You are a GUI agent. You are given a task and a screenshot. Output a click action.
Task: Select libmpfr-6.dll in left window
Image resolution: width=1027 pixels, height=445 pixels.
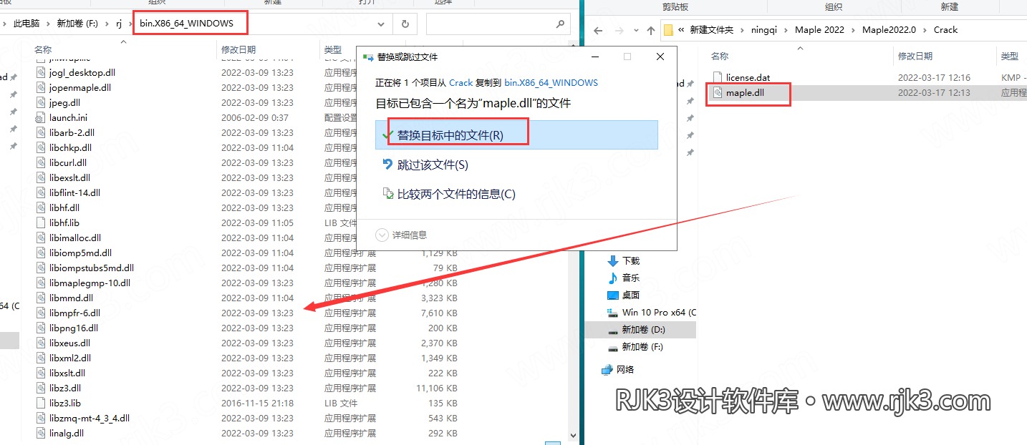pyautogui.click(x=74, y=313)
